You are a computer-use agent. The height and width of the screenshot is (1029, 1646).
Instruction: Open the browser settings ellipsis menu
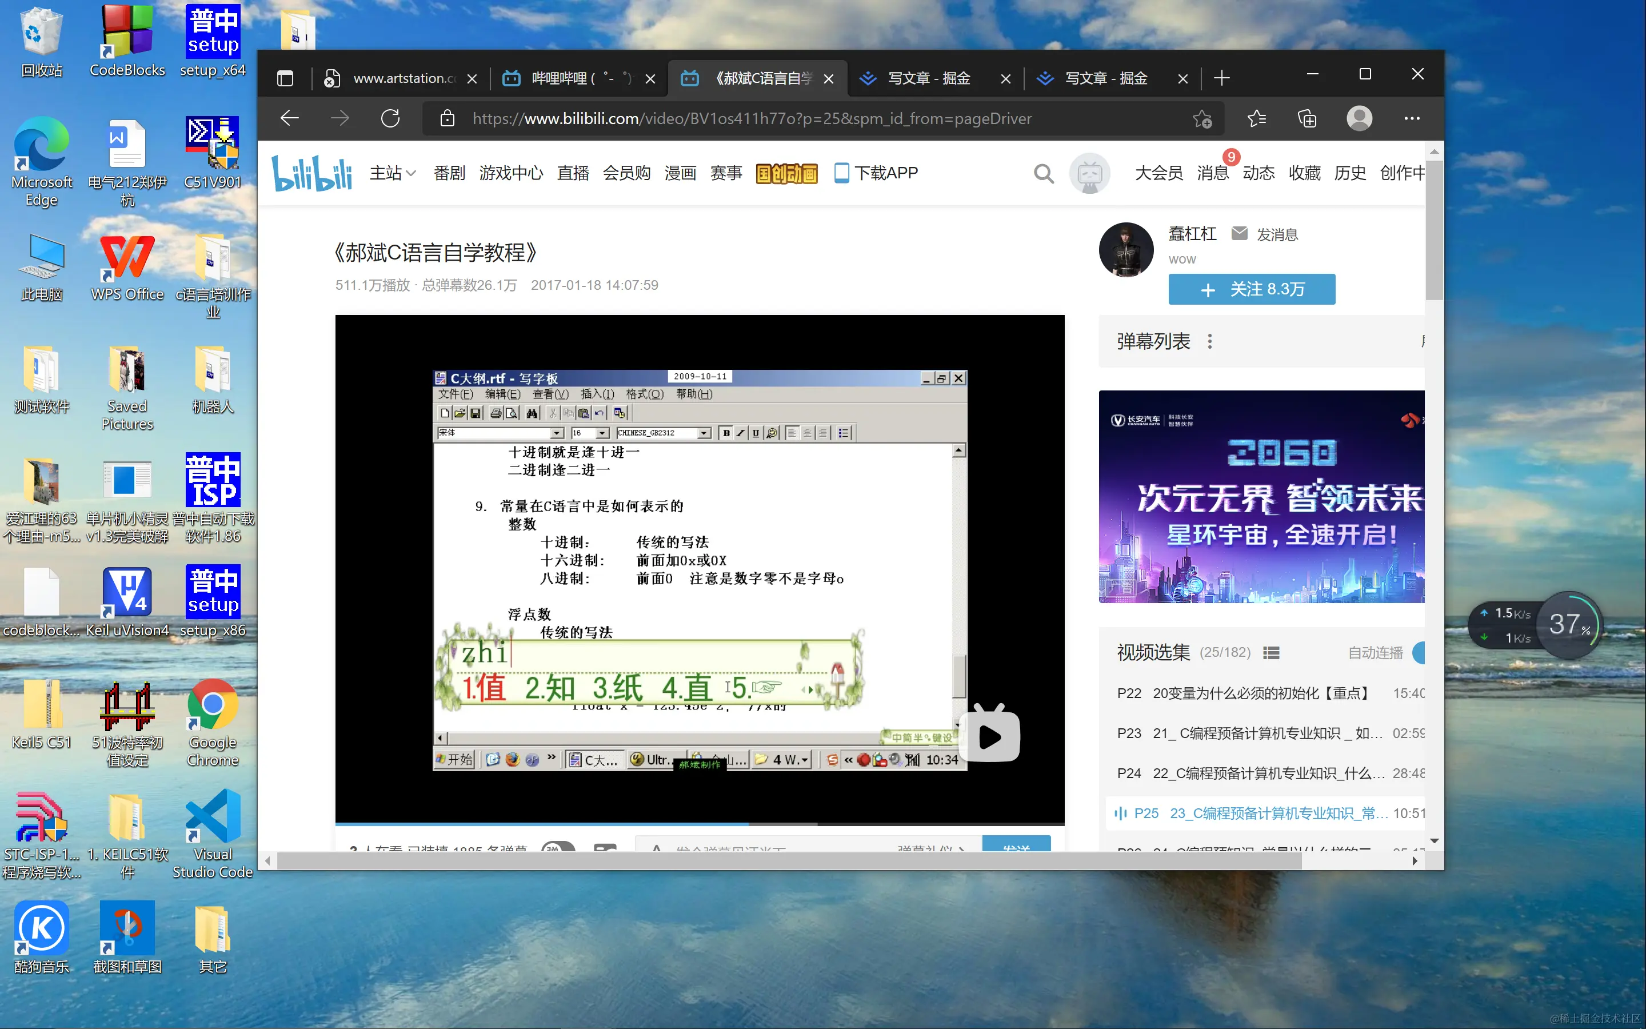pos(1411,118)
